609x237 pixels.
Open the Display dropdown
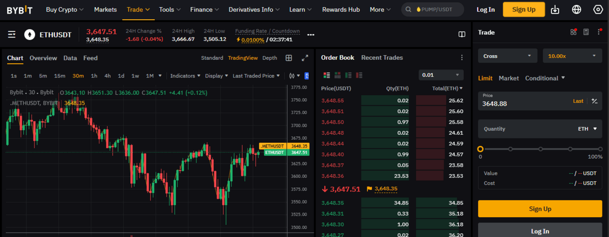click(x=217, y=76)
